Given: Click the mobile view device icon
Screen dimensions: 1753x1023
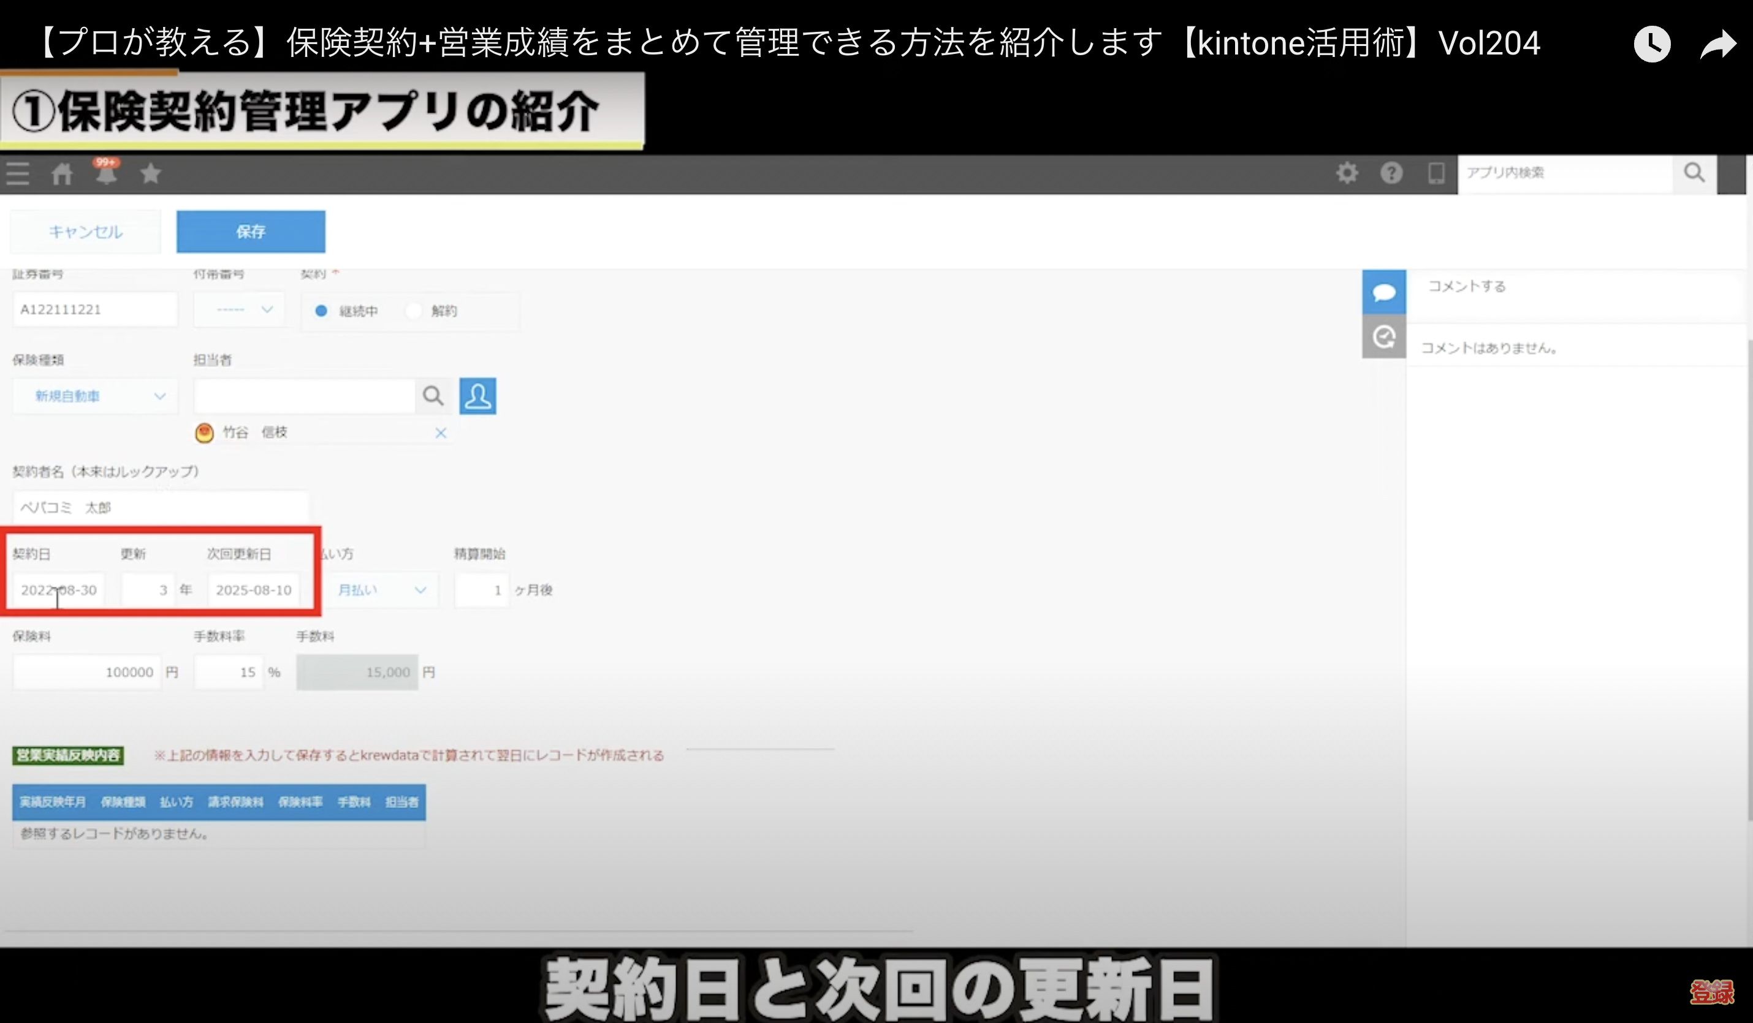Looking at the screenshot, I should point(1435,173).
